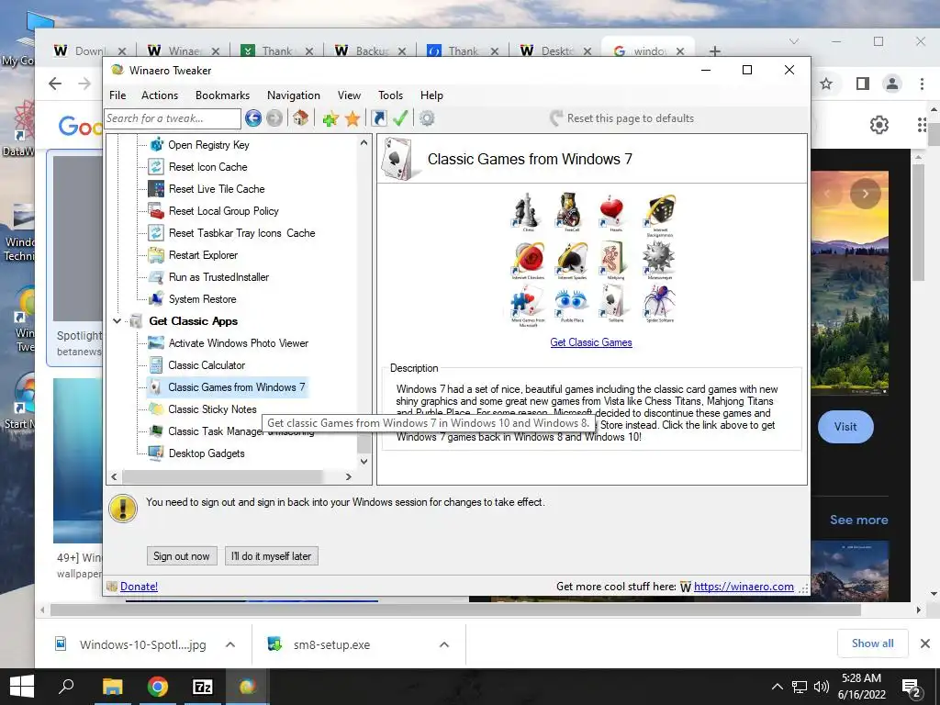Screen dimensions: 940x705
Task: Click the green checkmark apply icon
Action: pyautogui.click(x=400, y=118)
